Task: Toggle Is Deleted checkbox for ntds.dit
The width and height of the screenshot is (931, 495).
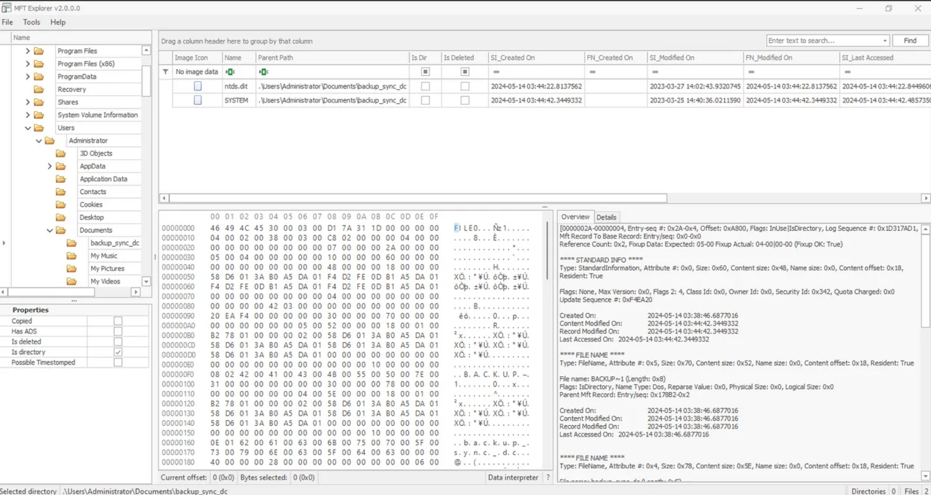Action: pos(465,86)
